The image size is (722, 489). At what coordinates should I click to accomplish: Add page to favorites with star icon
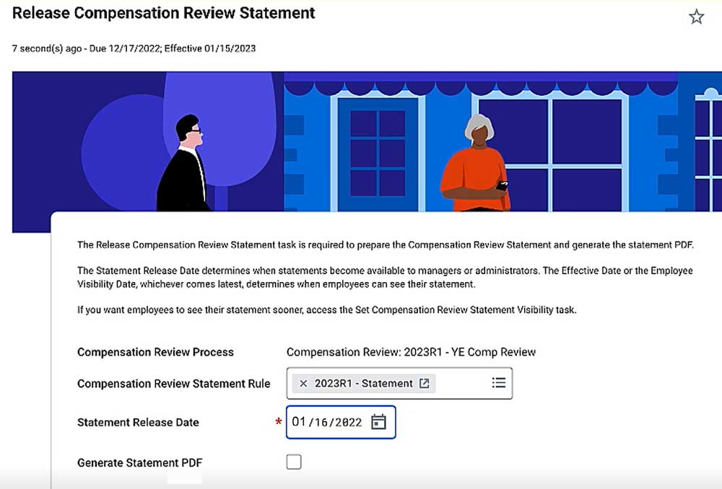pos(696,17)
